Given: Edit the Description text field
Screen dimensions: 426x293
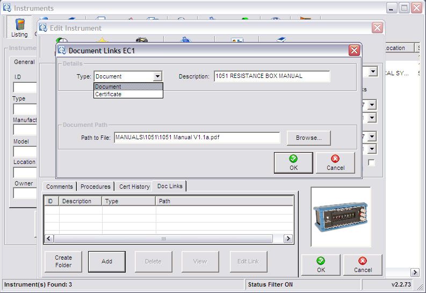Looking at the screenshot, I should click(272, 76).
